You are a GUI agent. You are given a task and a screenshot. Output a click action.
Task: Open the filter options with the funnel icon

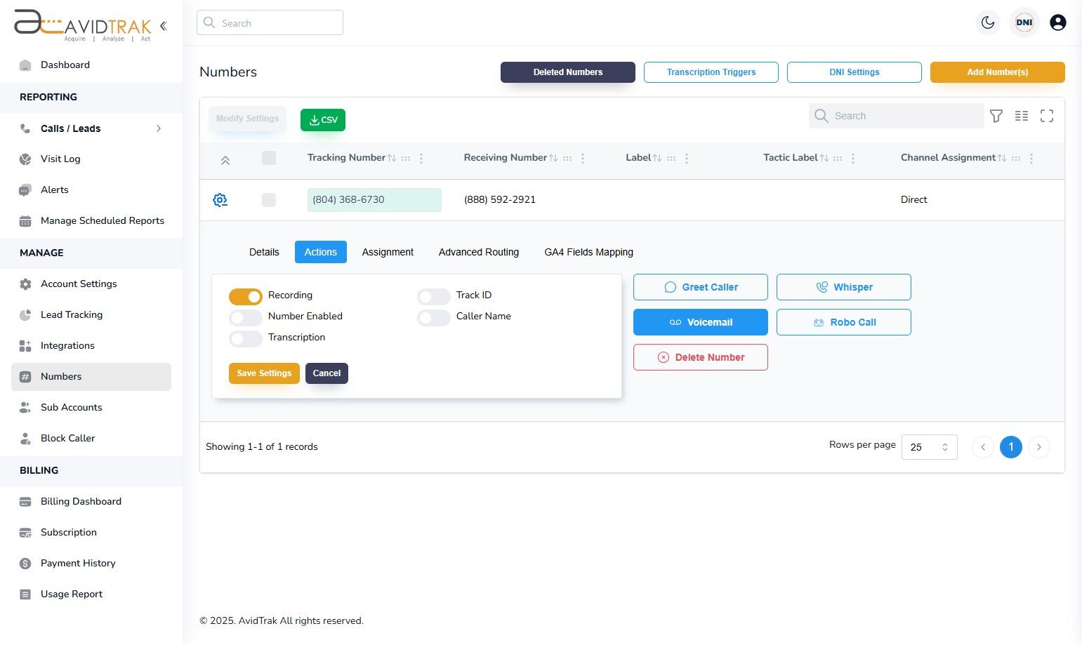(x=996, y=116)
